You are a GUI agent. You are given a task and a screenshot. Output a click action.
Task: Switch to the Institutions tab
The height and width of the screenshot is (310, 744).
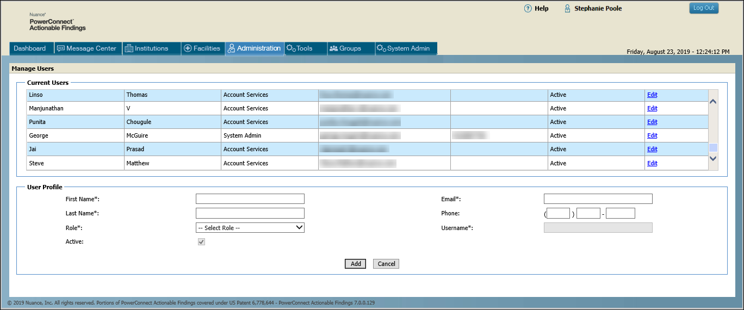(151, 48)
